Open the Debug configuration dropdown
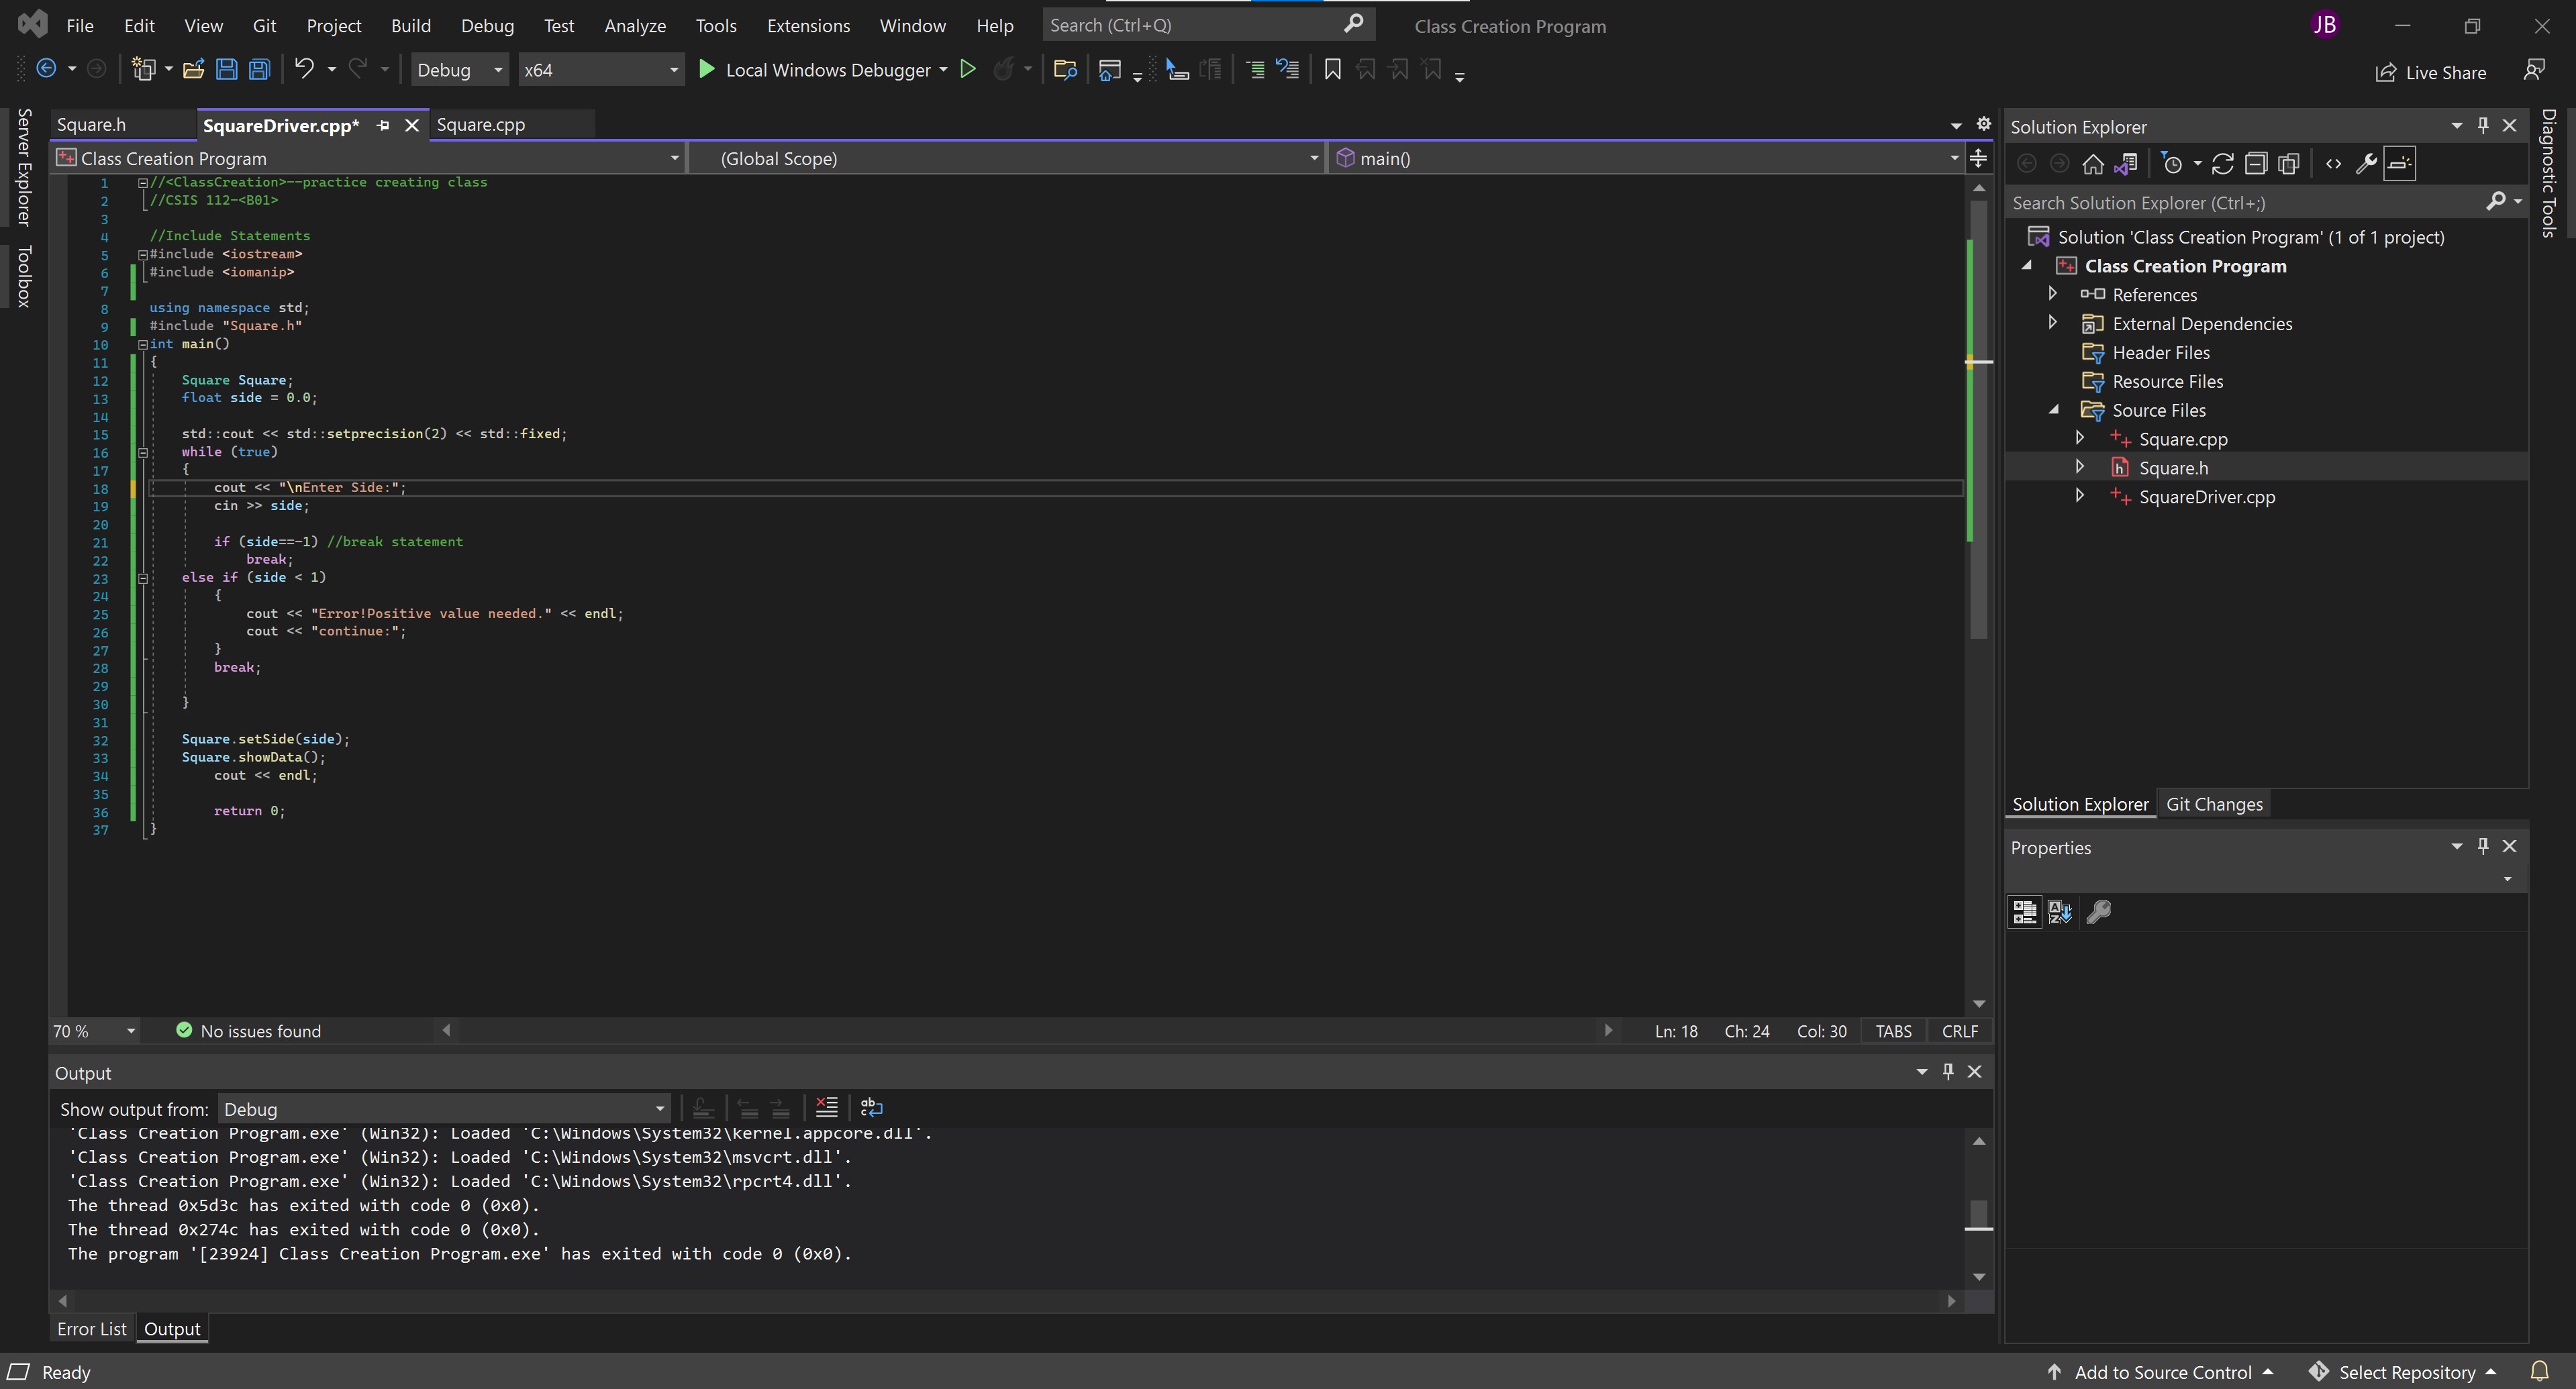Image resolution: width=2576 pixels, height=1389 pixels. pos(459,70)
